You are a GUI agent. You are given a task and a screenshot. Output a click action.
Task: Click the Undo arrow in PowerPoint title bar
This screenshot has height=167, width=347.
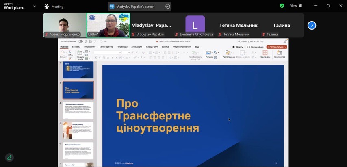tap(95, 41)
